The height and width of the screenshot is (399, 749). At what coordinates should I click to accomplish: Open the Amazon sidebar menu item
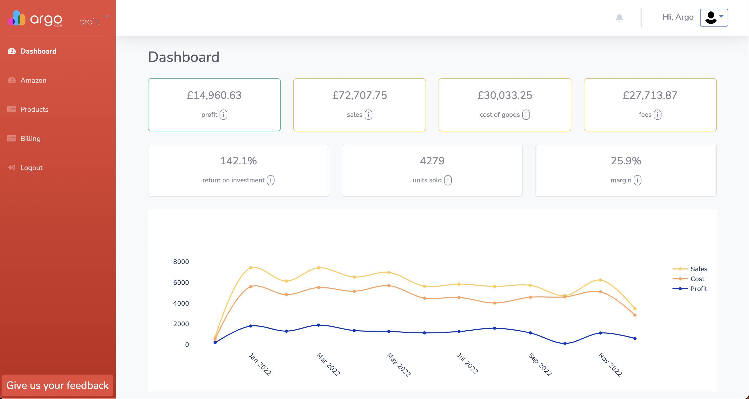[x=33, y=80]
